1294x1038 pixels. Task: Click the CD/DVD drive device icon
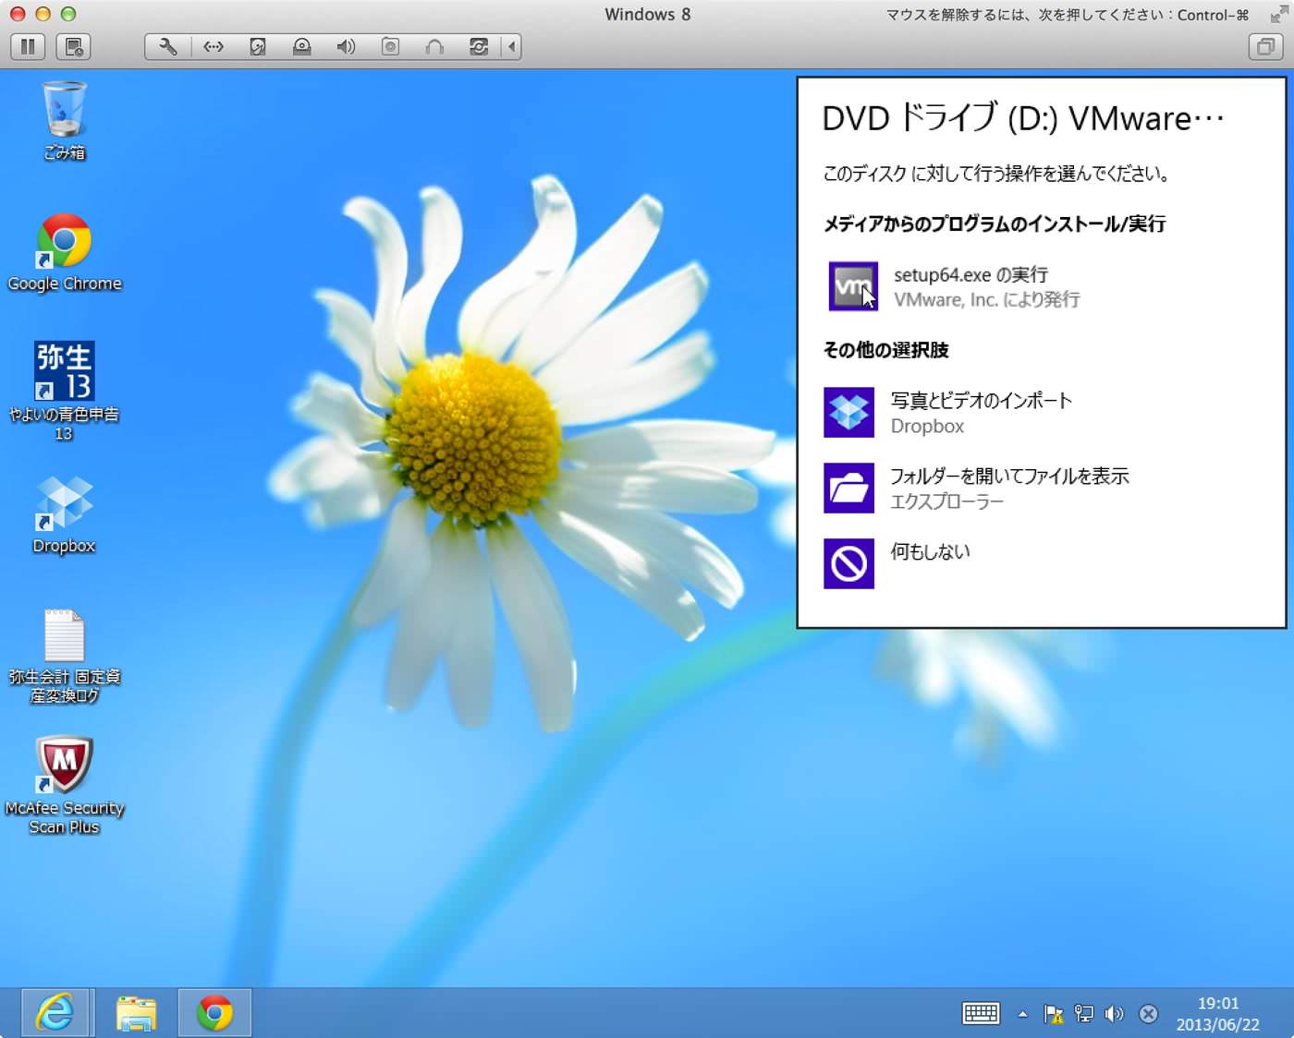pyautogui.click(x=302, y=46)
